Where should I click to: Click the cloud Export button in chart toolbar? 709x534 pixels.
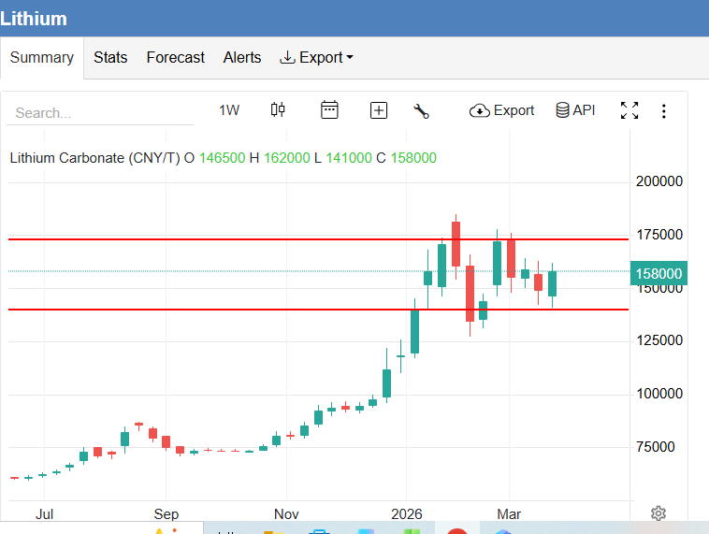click(502, 110)
